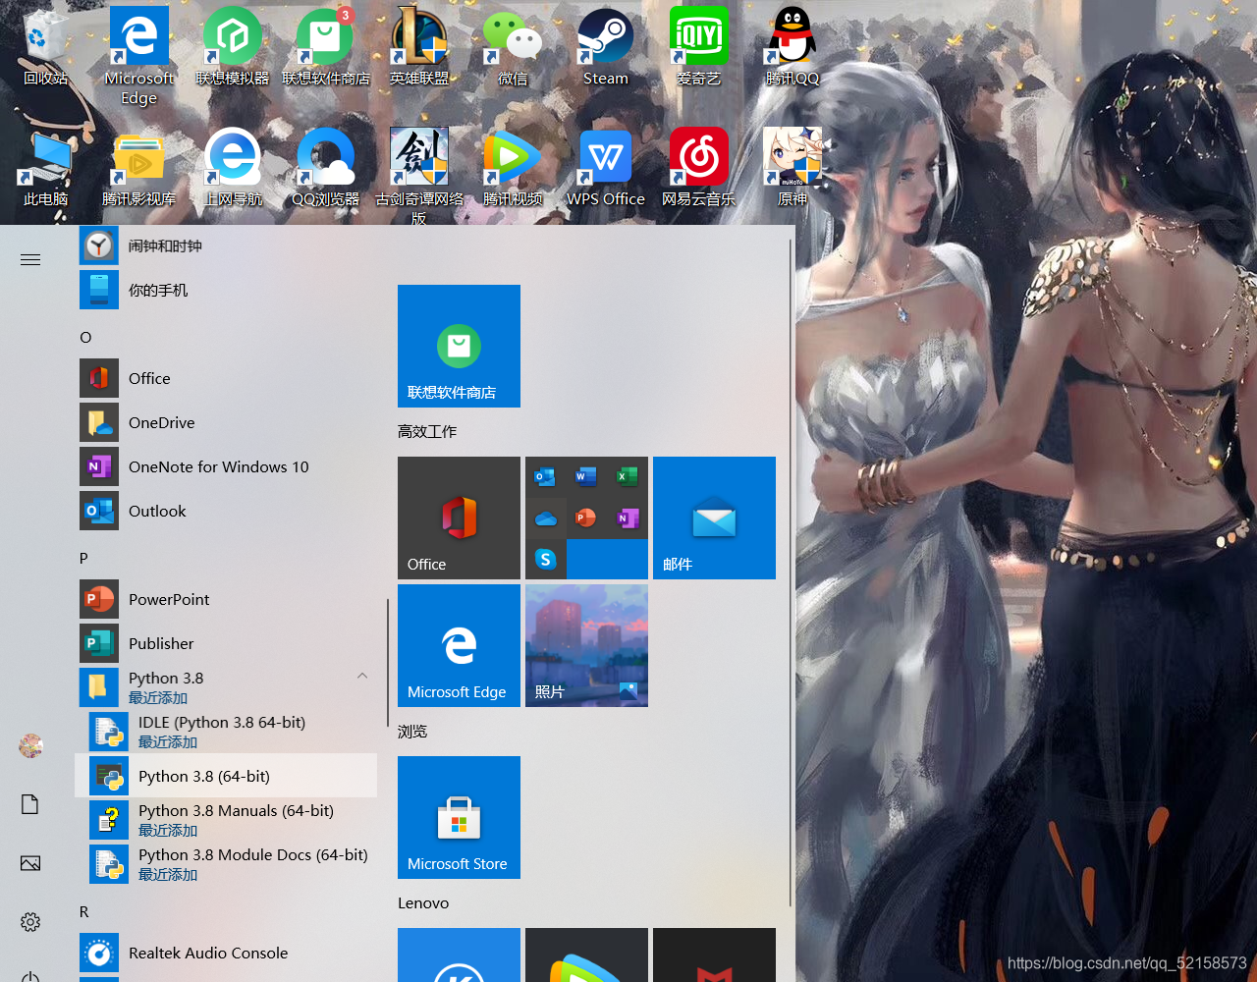Open the 网易云音乐 desktop icon
Image resolution: width=1257 pixels, height=982 pixels.
pos(699,169)
